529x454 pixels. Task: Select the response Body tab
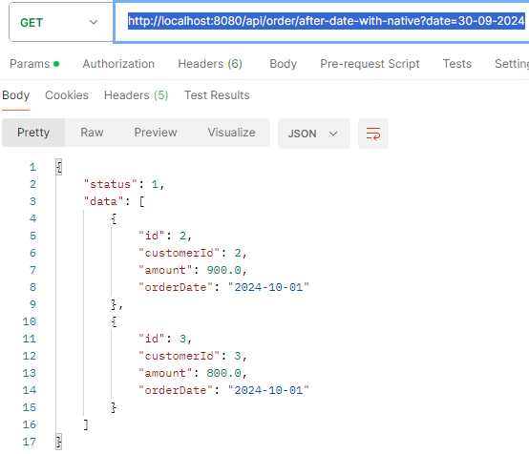pyautogui.click(x=16, y=95)
